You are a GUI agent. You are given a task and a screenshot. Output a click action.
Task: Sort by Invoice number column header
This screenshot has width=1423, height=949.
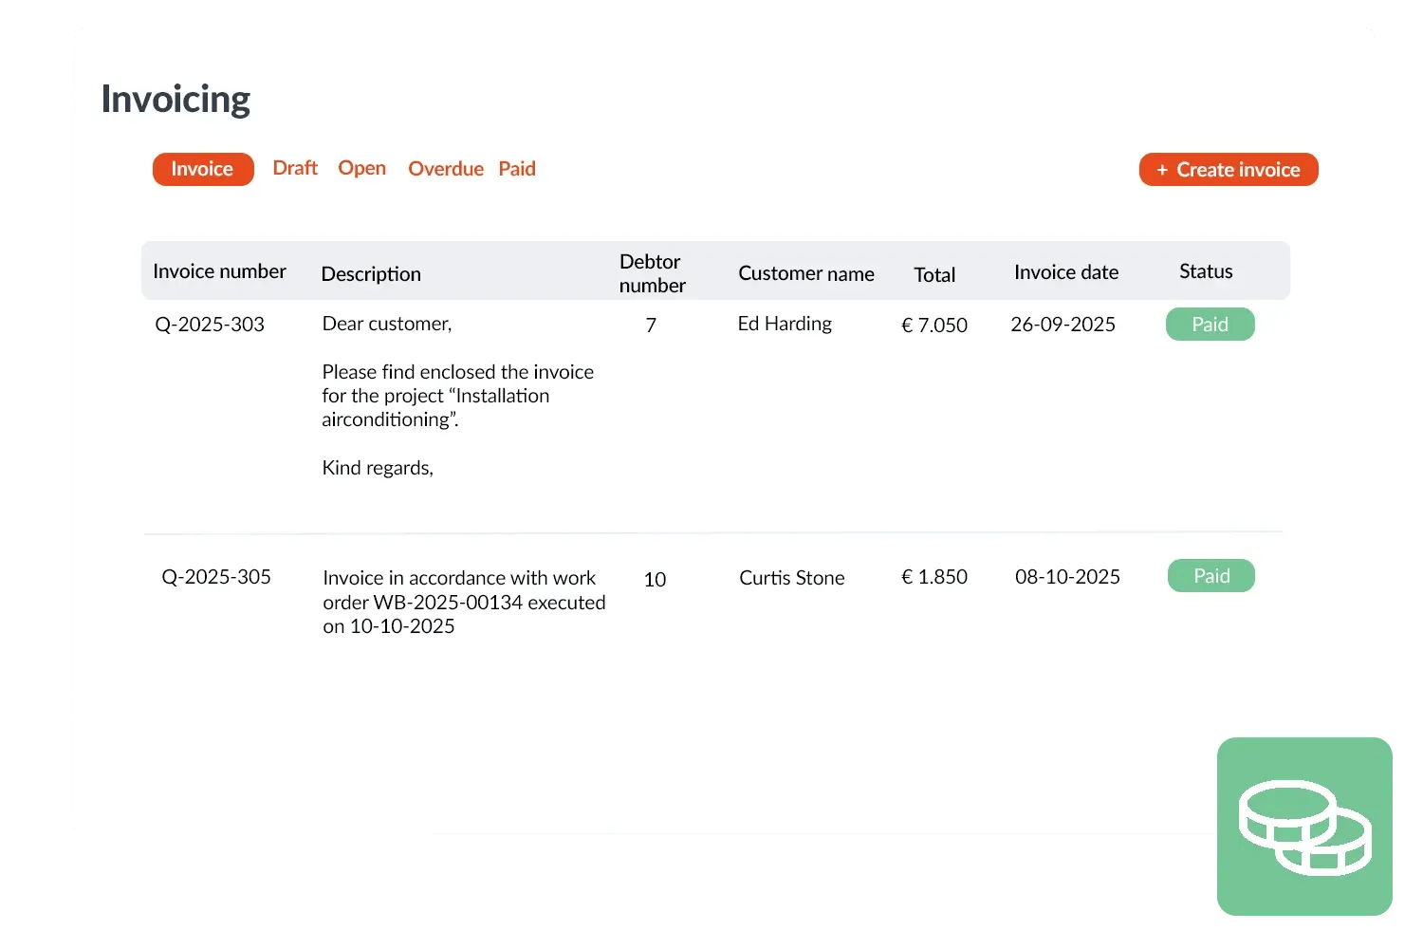tap(219, 271)
